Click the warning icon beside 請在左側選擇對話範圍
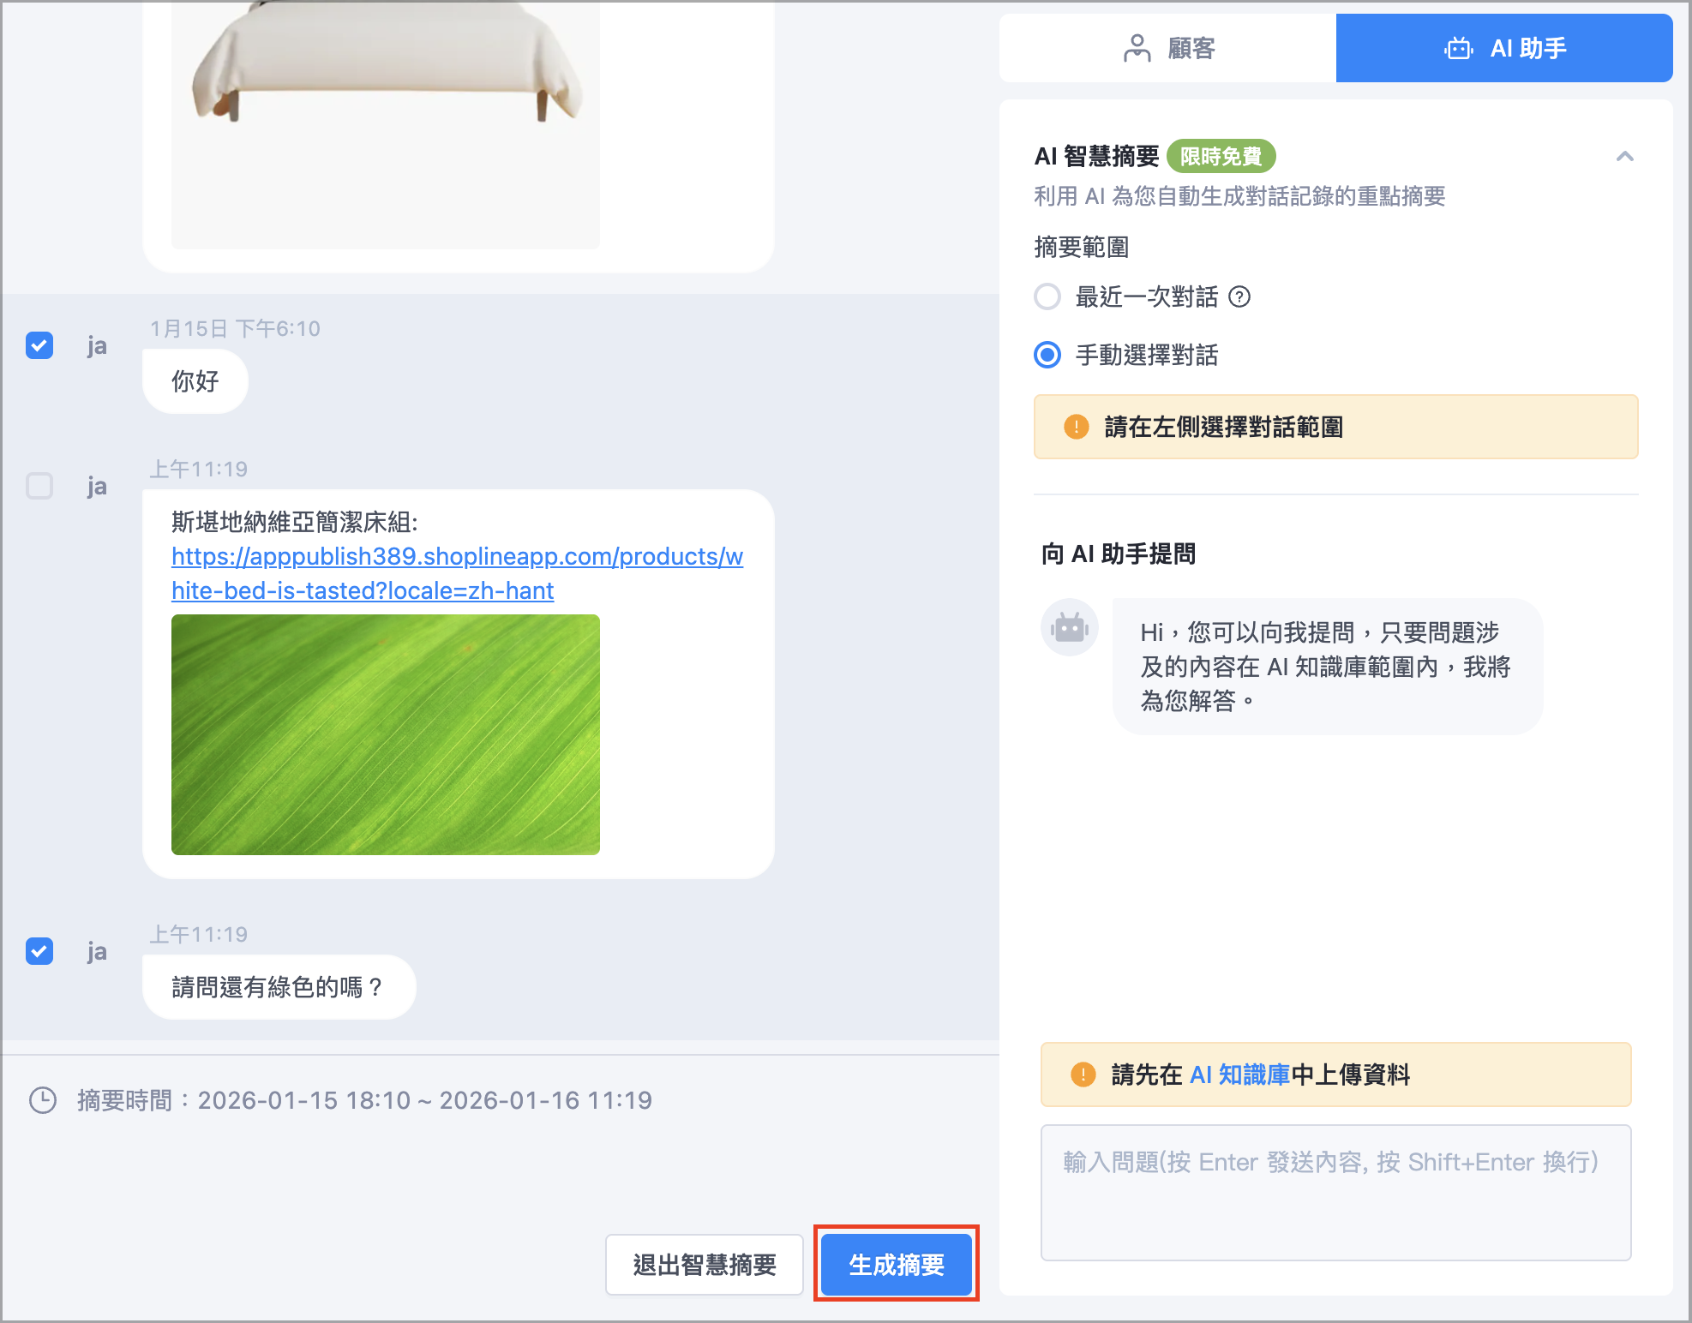This screenshot has height=1323, width=1692. click(1076, 427)
